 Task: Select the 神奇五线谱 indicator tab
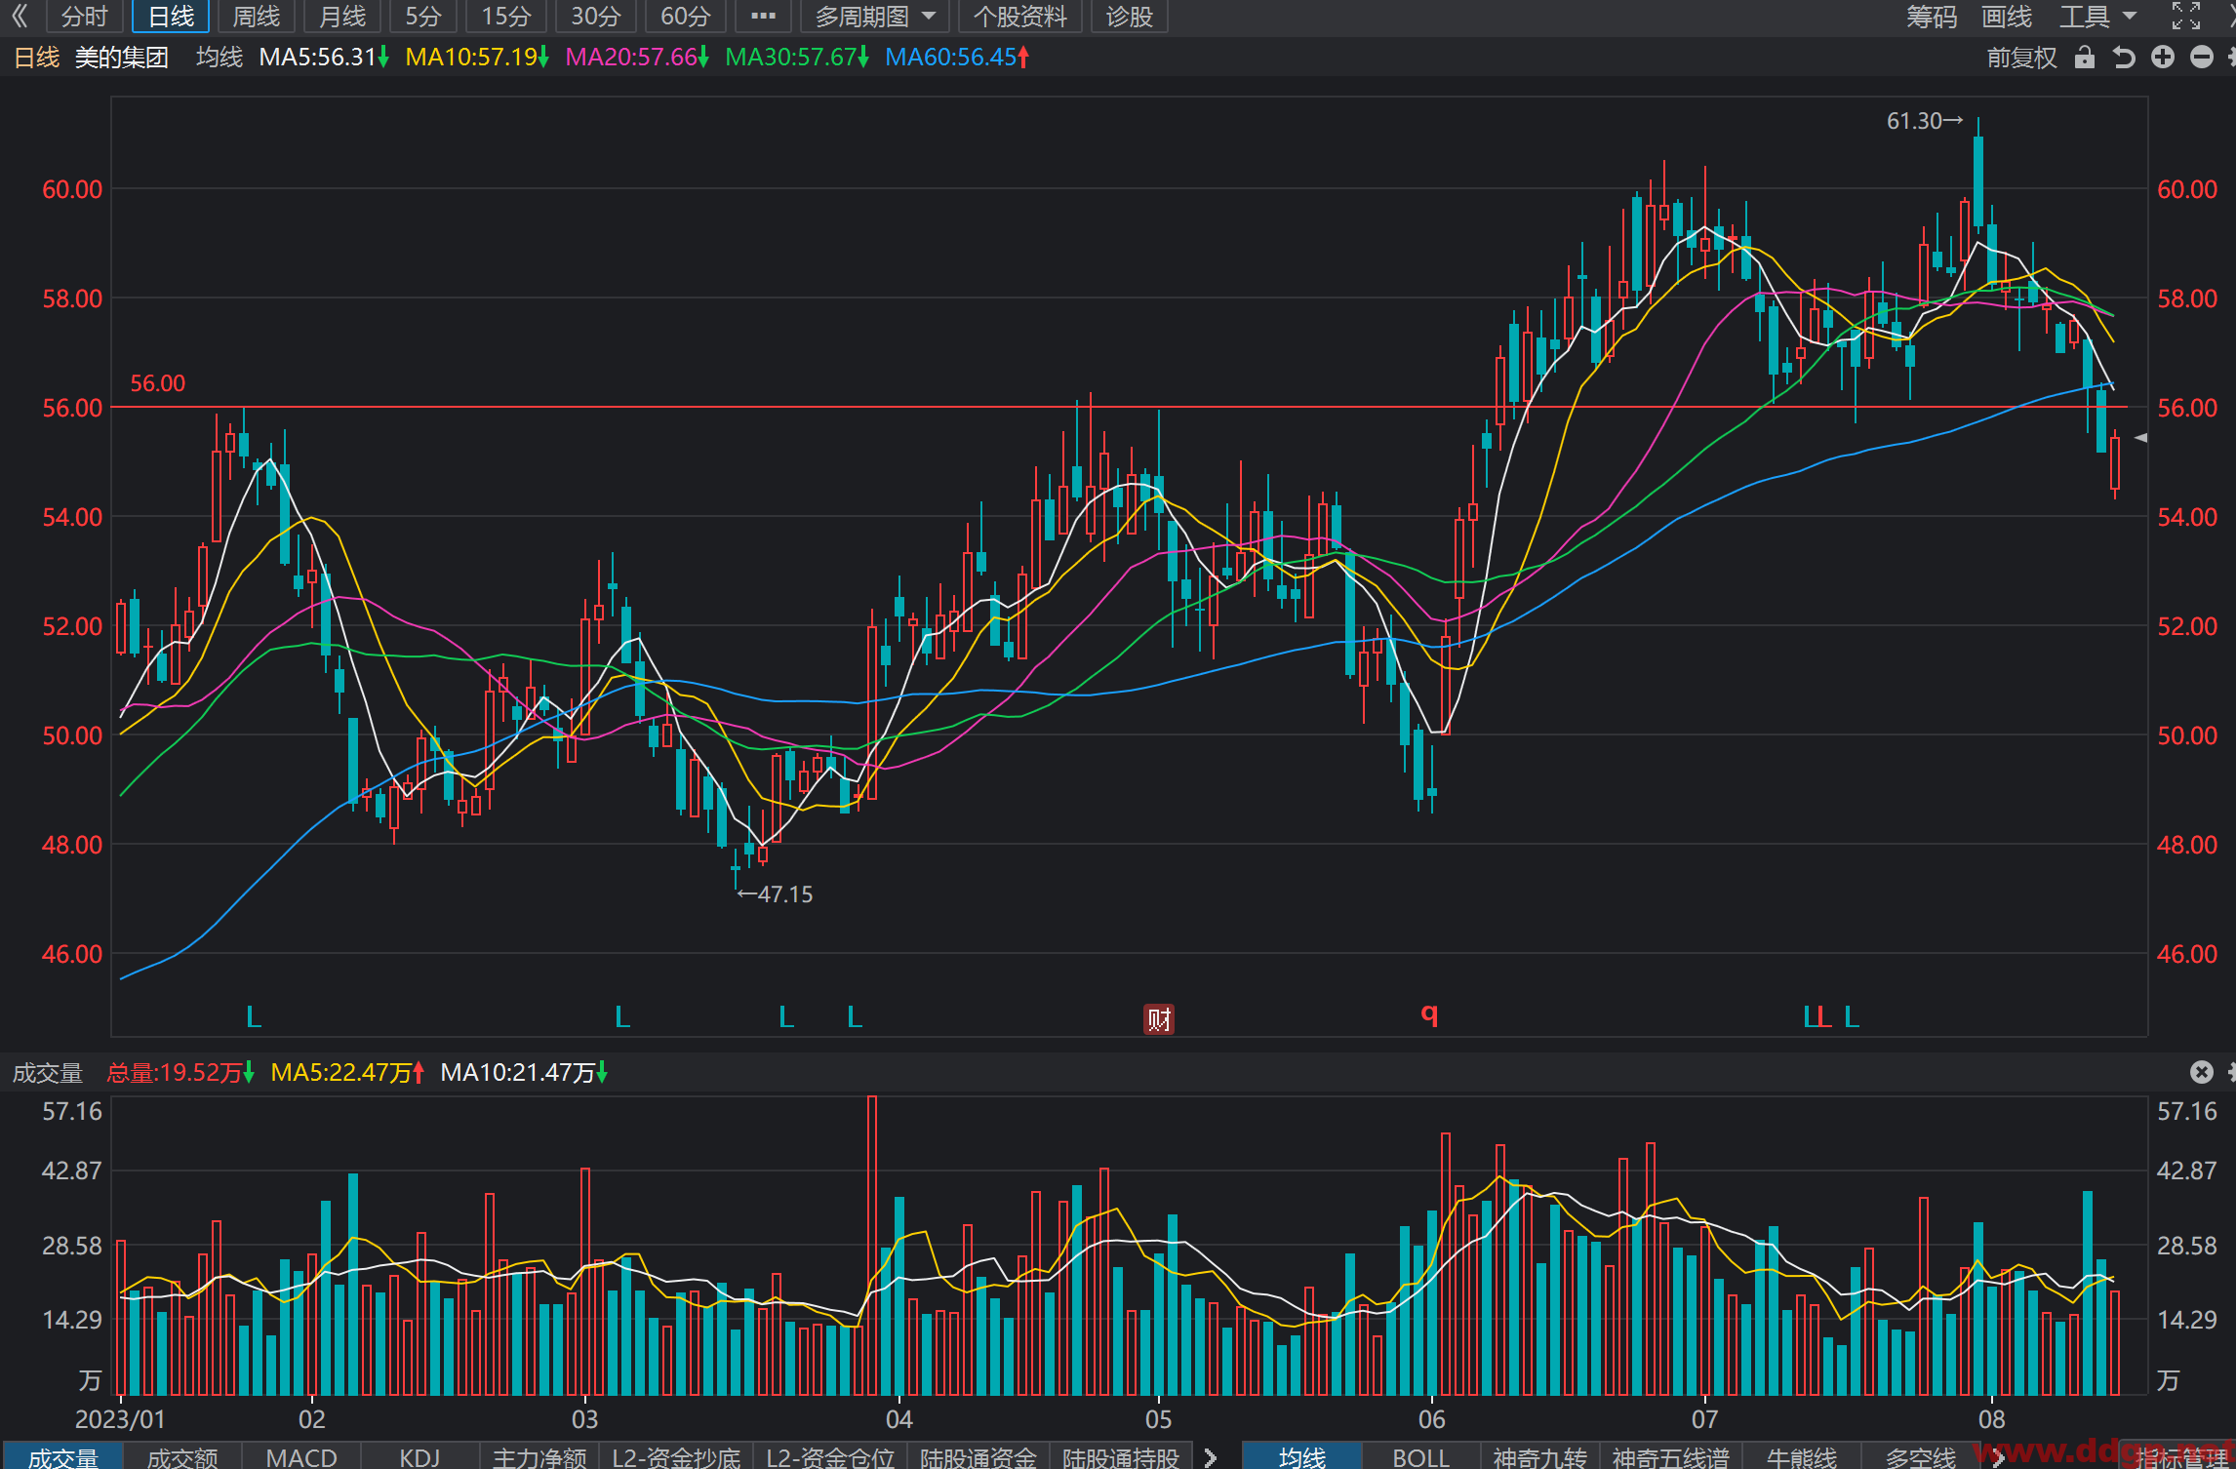(1670, 1456)
